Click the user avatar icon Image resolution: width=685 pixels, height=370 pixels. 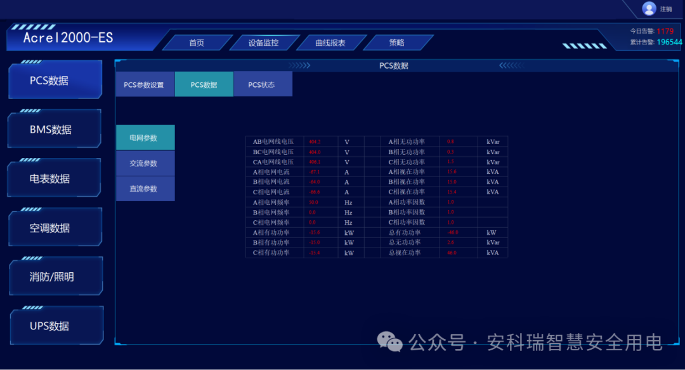tap(649, 8)
